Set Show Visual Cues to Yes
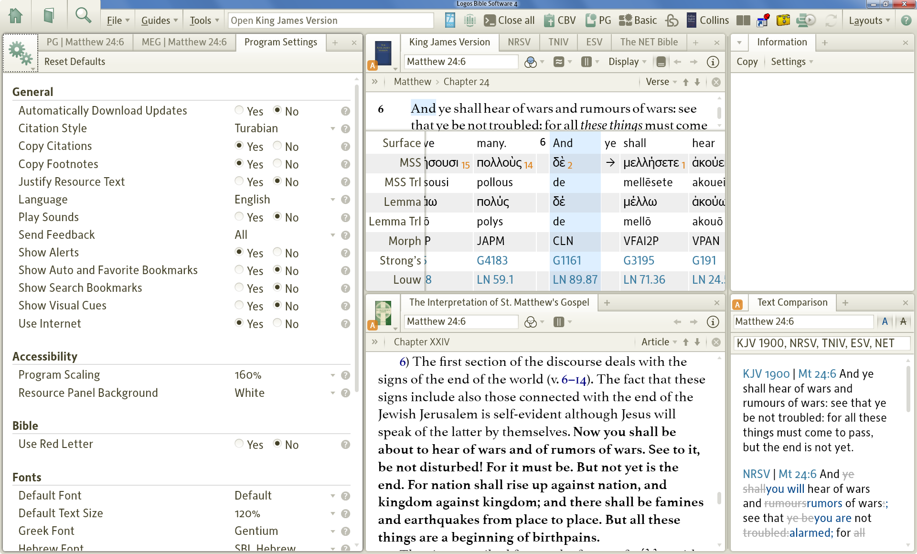The height and width of the screenshot is (554, 917). pos(239,305)
